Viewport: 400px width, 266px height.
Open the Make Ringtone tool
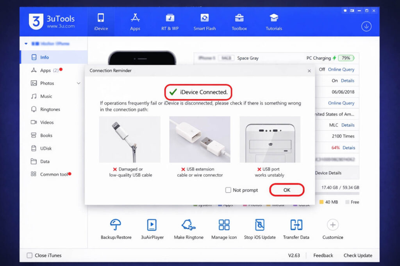tap(189, 228)
